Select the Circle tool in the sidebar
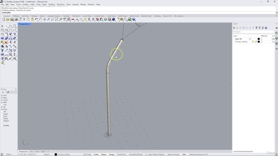 tap(2, 30)
